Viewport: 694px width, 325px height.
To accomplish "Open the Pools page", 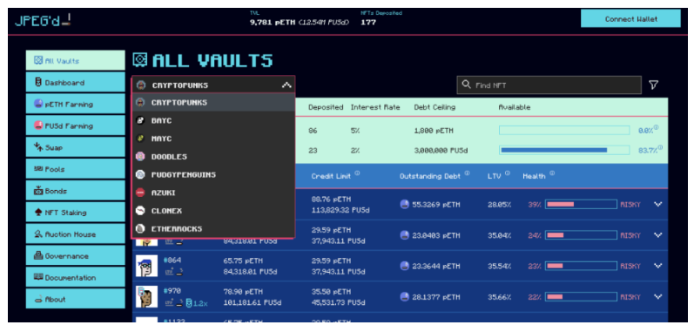I will (75, 169).
